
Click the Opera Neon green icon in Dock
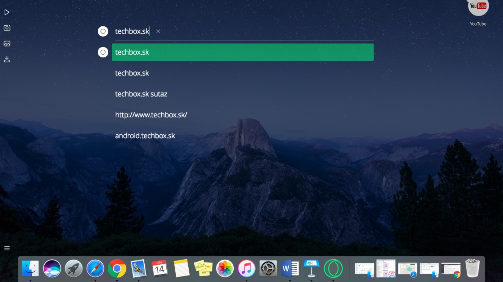point(333,268)
